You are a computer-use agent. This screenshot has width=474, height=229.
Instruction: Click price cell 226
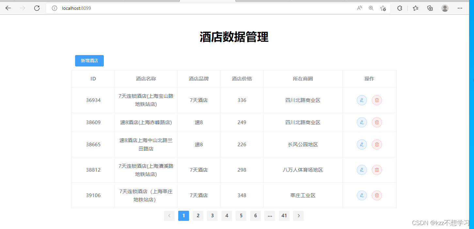pyautogui.click(x=242, y=145)
